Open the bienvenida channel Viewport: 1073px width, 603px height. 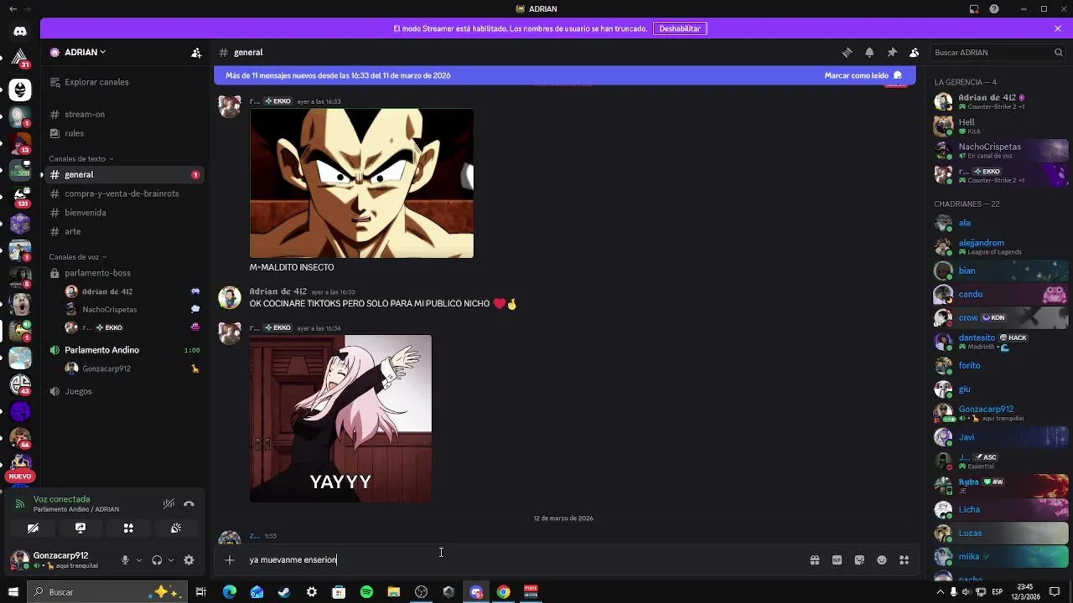(x=124, y=213)
